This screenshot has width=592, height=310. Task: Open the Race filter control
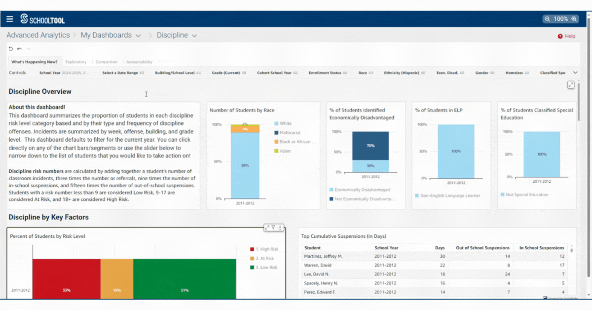tap(366, 73)
